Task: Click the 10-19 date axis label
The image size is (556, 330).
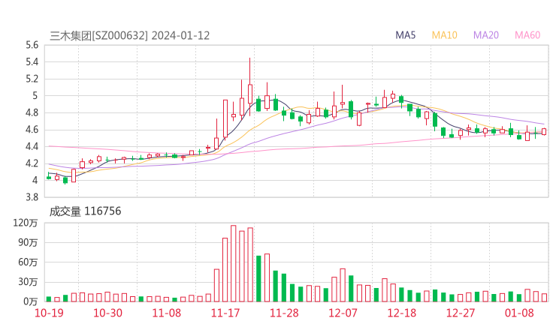Action: point(49,313)
